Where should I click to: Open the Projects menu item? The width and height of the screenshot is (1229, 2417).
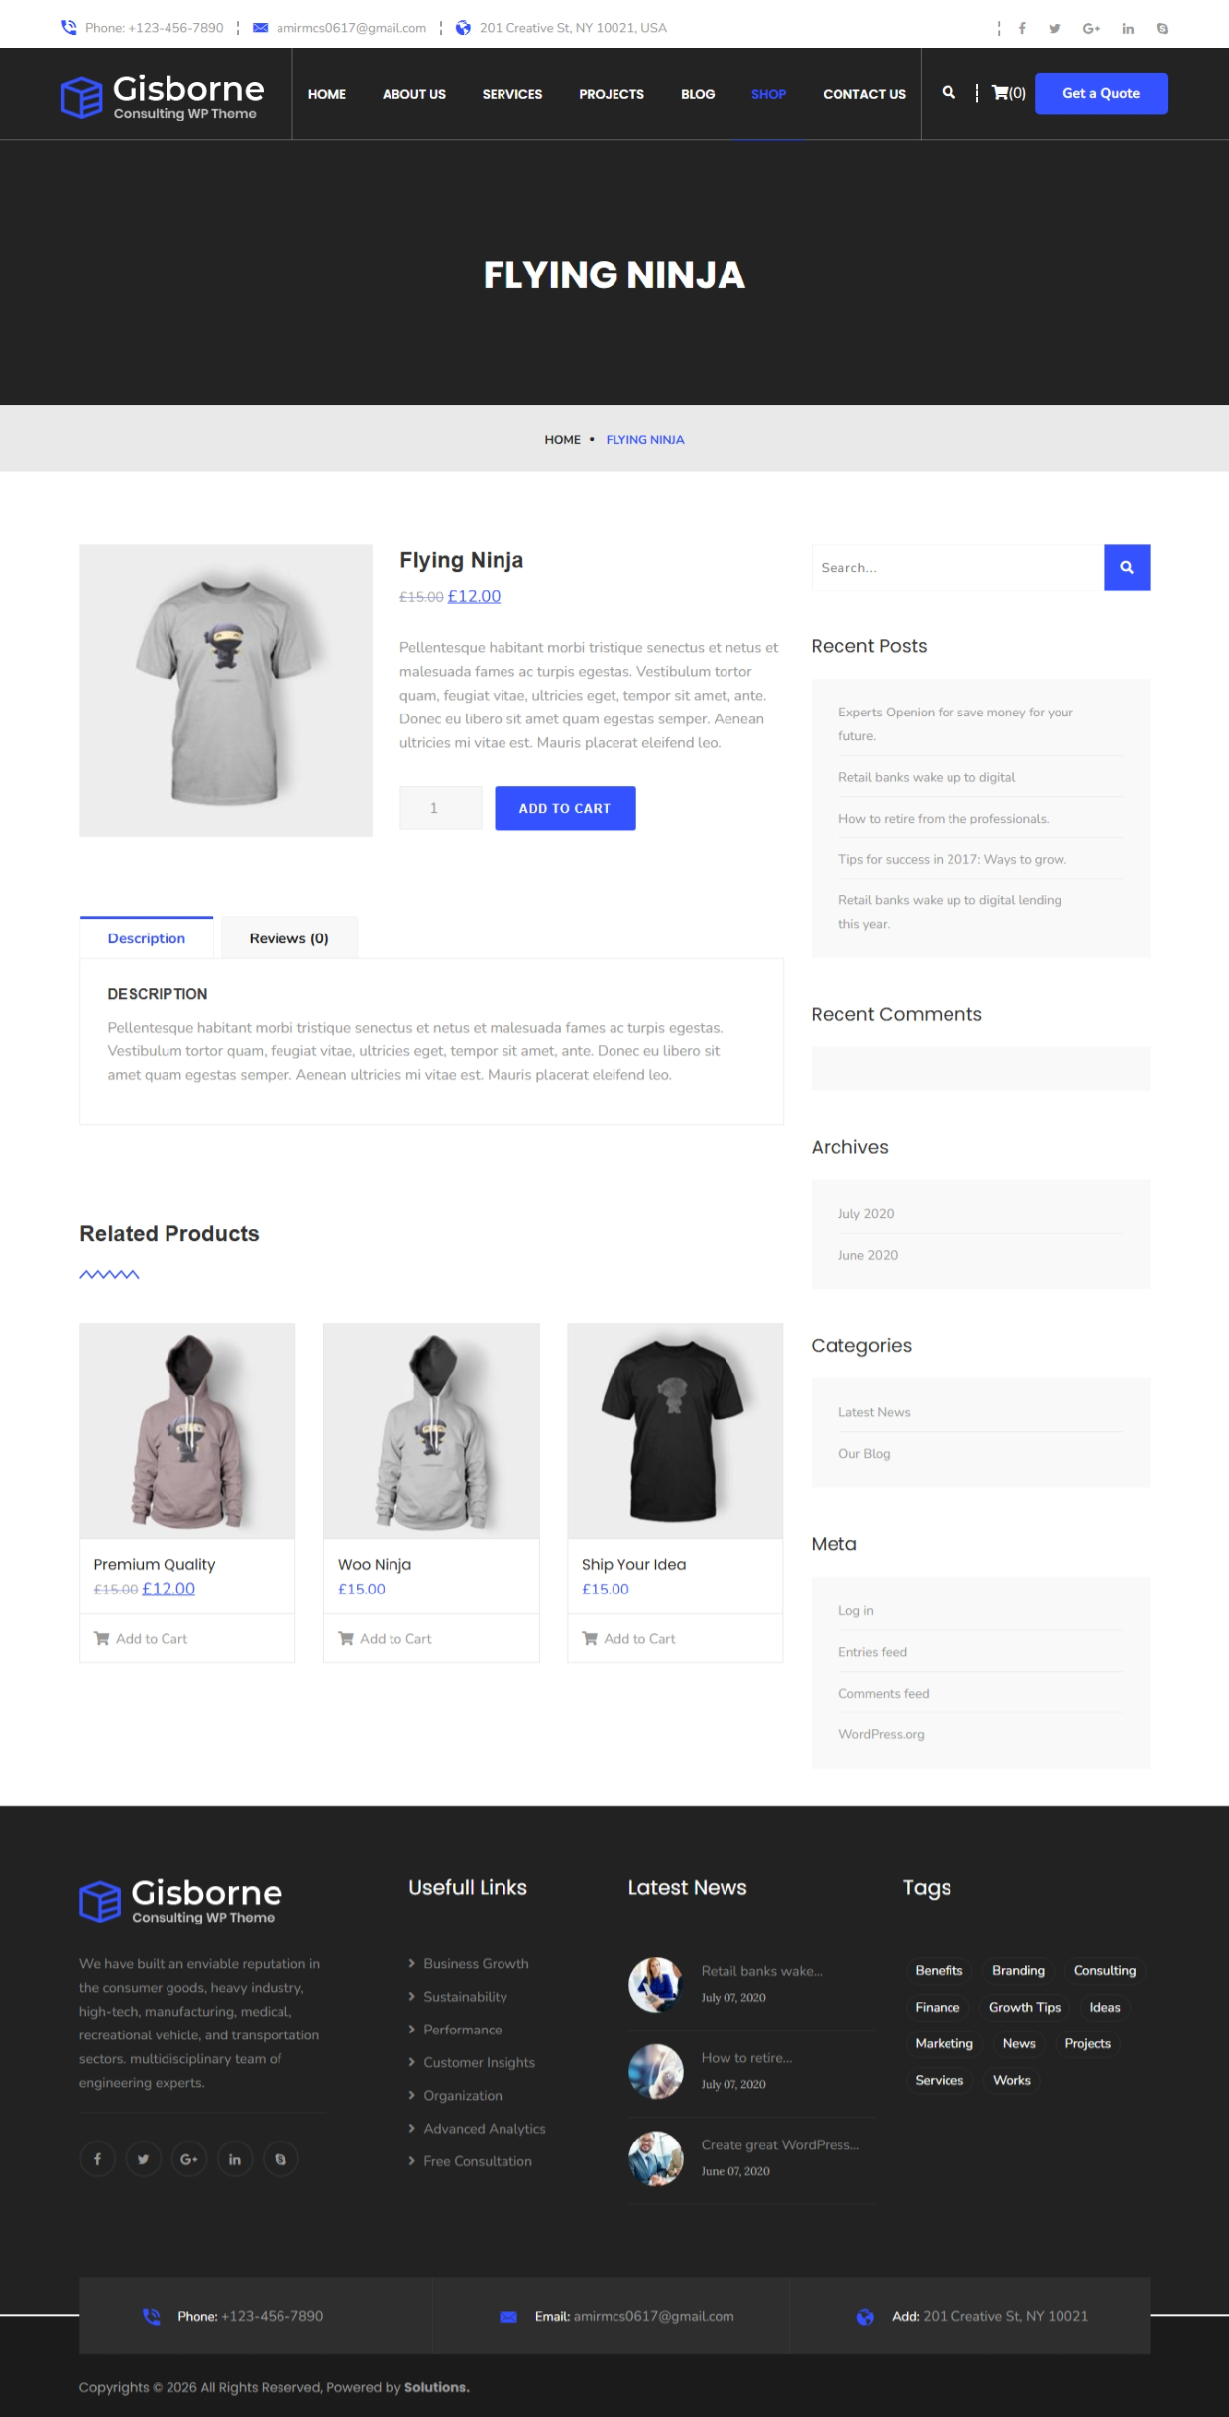click(612, 94)
